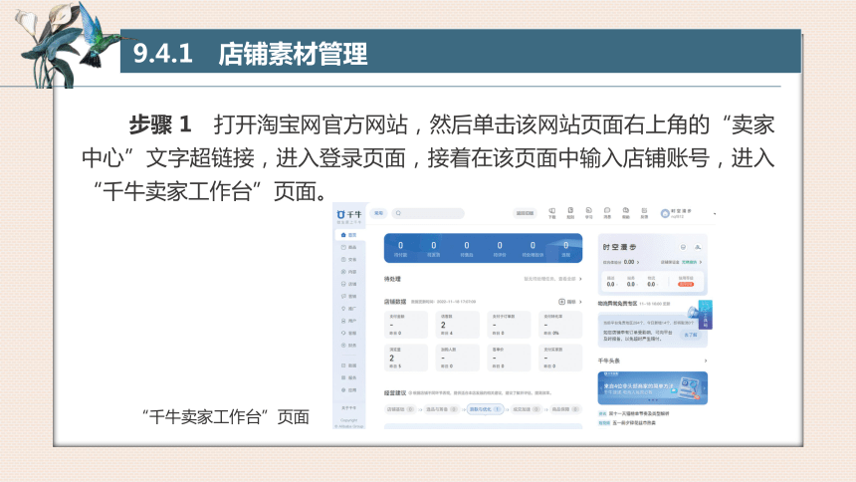
Task: Open 数据 in the Qianniu sidebar
Action: pos(348,365)
